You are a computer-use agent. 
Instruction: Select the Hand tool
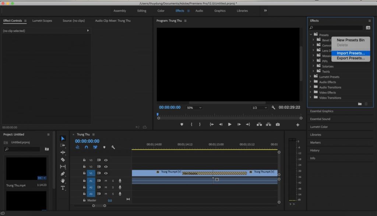(63, 181)
